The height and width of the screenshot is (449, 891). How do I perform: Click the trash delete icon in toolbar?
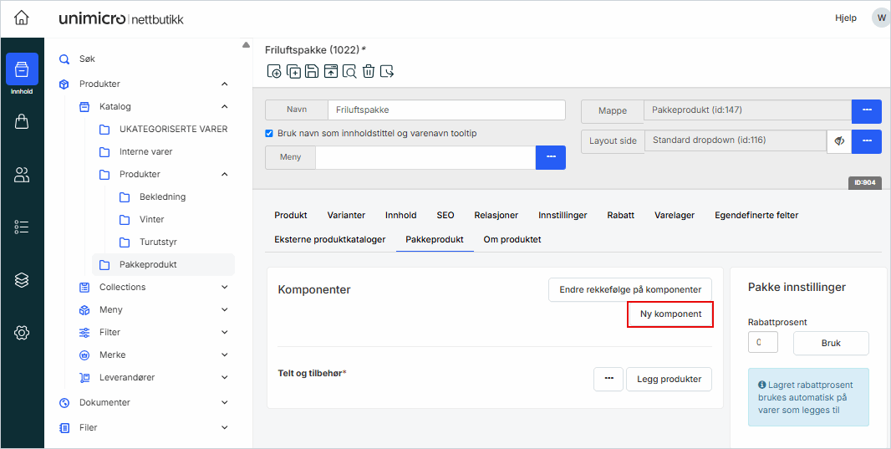368,71
